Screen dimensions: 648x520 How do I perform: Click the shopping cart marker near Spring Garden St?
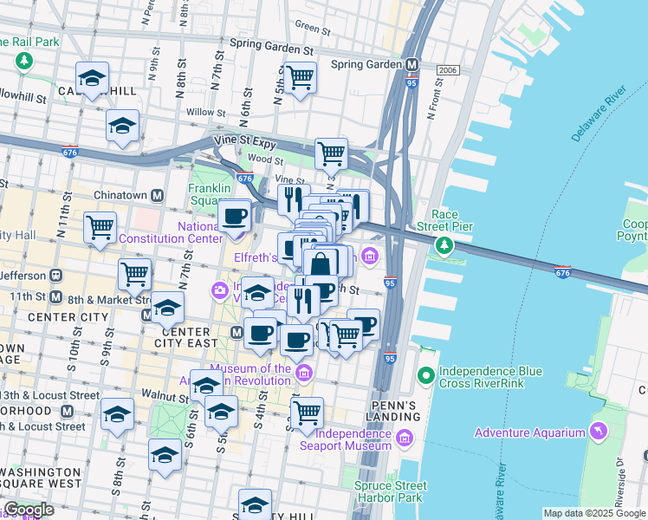click(301, 78)
